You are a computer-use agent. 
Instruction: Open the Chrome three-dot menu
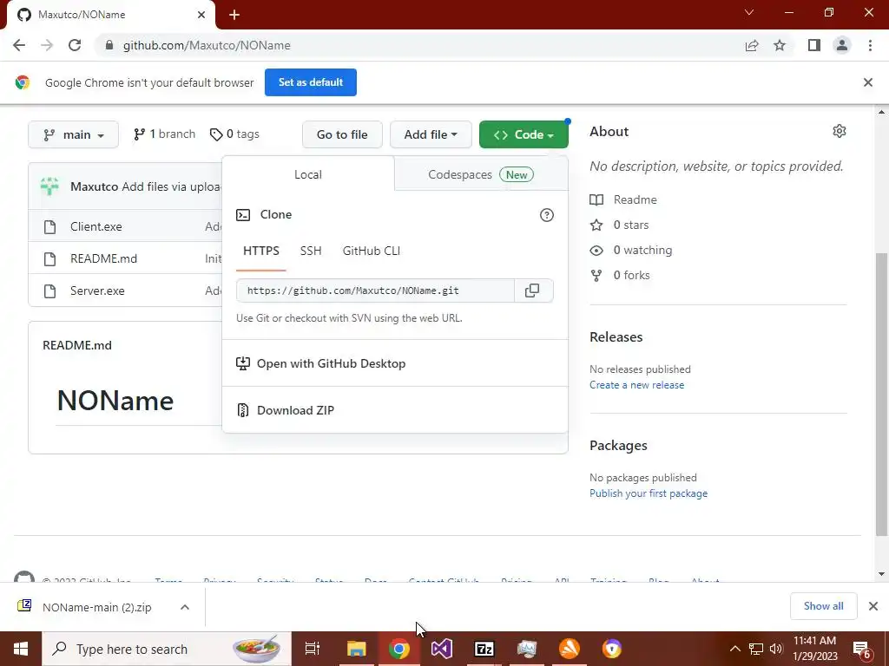click(x=870, y=45)
